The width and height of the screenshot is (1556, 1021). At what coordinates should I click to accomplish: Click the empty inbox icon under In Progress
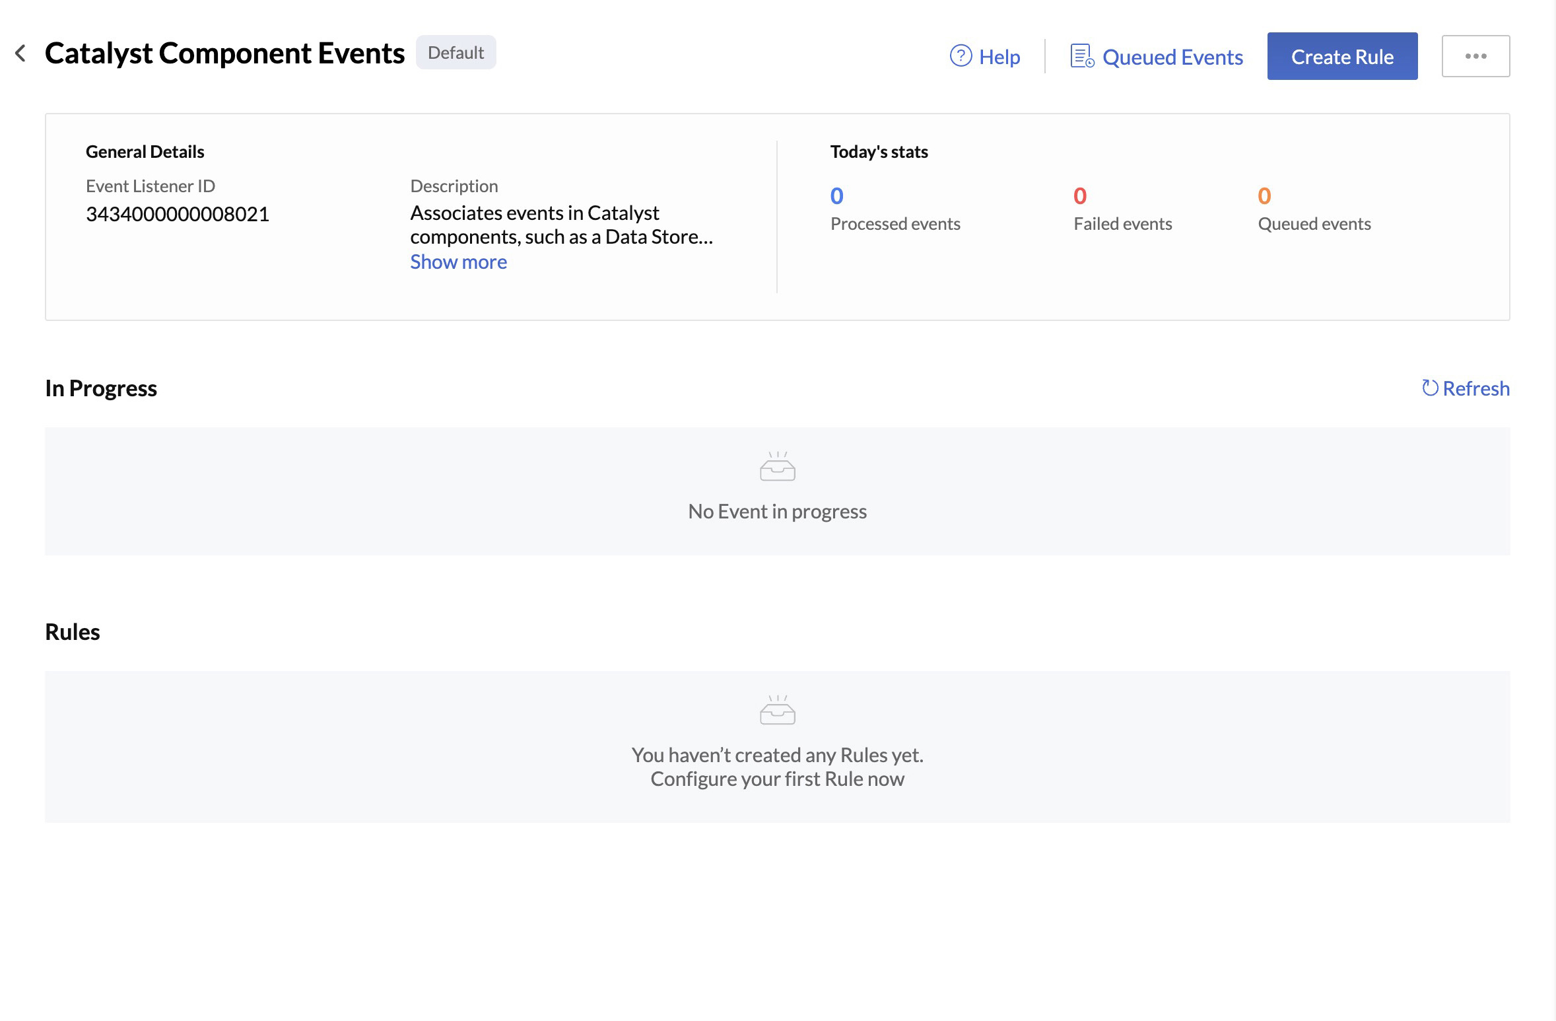[777, 466]
